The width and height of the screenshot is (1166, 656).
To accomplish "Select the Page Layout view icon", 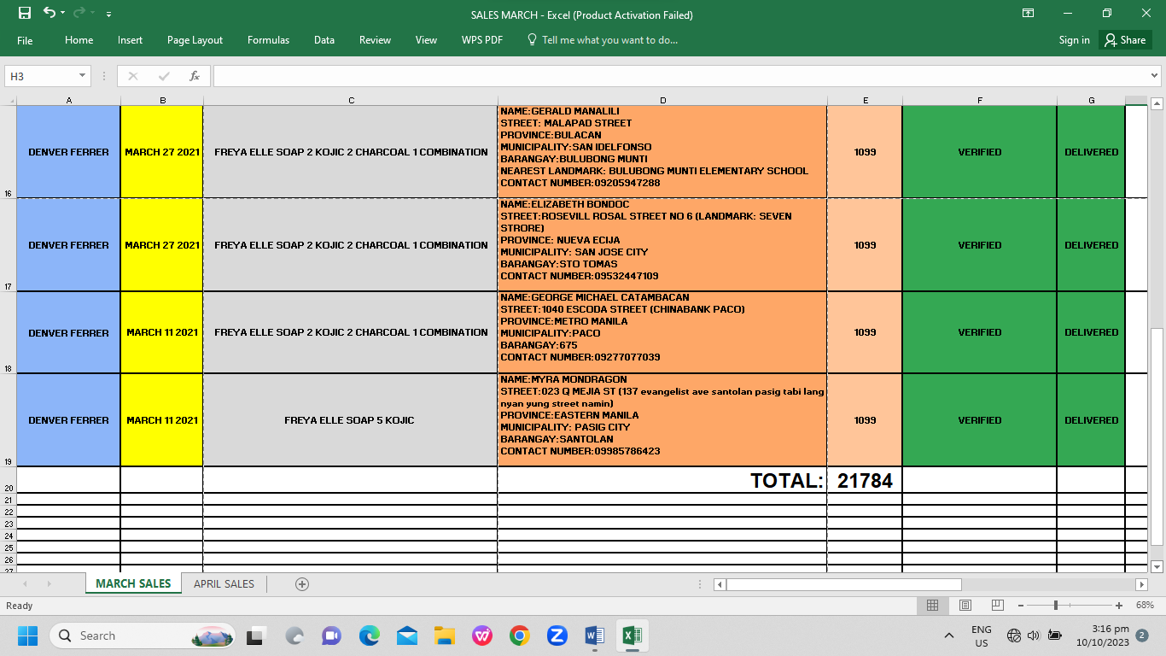I will coord(965,605).
